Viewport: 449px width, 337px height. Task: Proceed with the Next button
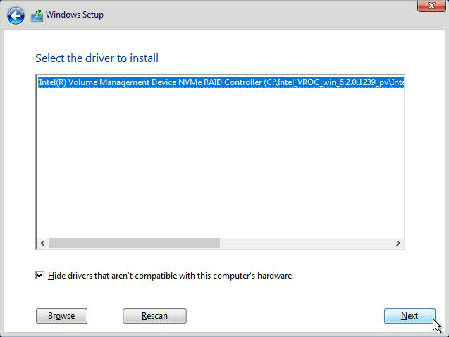coord(410,316)
